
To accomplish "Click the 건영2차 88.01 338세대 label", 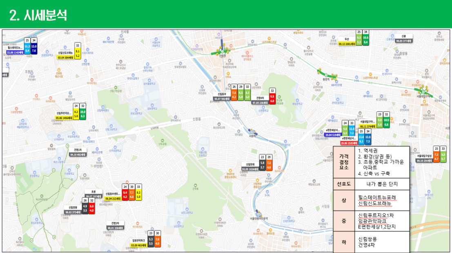I will (115, 226).
